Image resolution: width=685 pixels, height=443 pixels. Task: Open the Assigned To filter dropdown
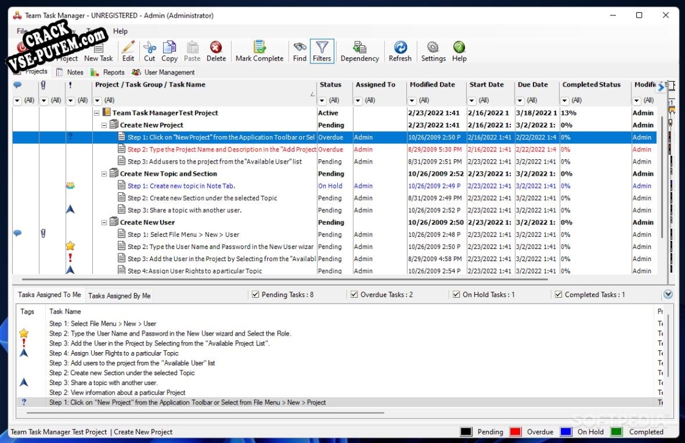coord(360,100)
